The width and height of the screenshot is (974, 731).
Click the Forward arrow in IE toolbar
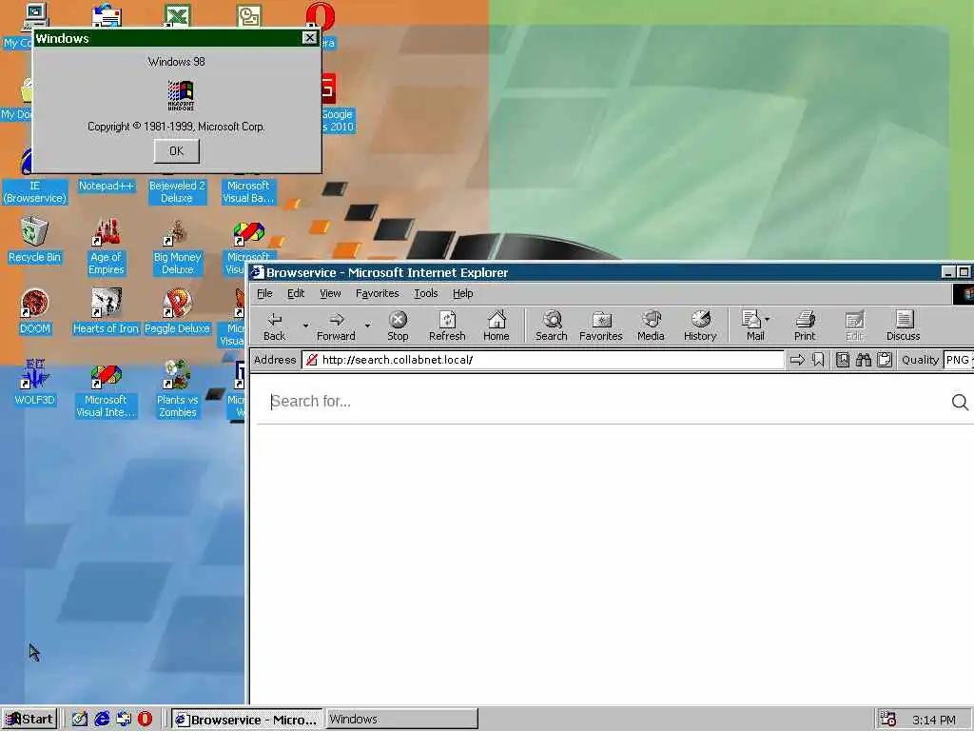coord(336,326)
